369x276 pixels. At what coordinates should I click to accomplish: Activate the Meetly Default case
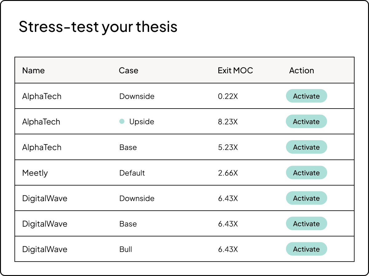[x=306, y=173]
